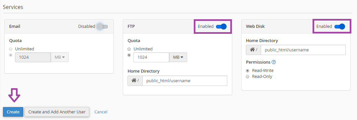357x120 pixels.
Task: Open the Email quota MB unit dropdown
Action: coord(60,57)
